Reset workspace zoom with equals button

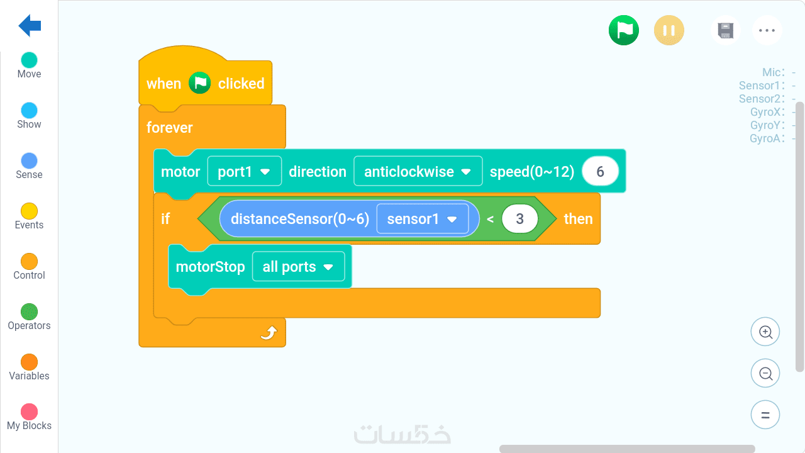765,415
